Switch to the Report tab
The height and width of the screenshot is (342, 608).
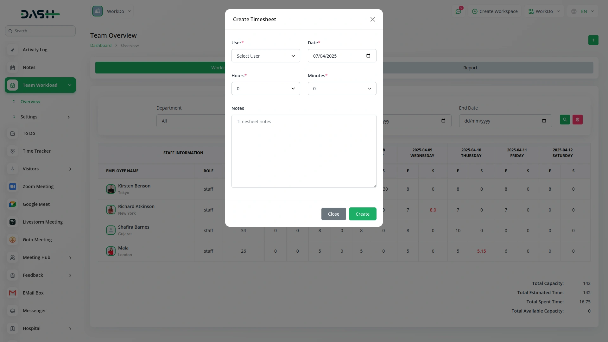tap(470, 68)
